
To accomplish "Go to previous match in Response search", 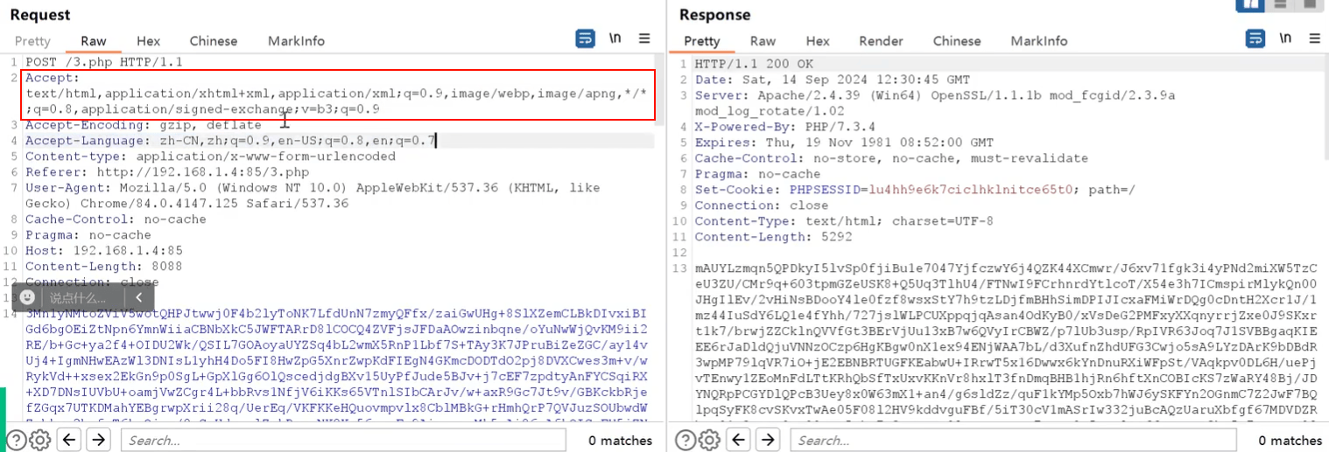I will coord(740,440).
